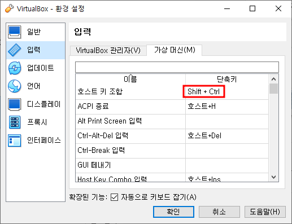Image resolution: width=292 pixels, height=224 pixels.
Task: Open the 언어 (Language) globe icon
Action: 15,86
